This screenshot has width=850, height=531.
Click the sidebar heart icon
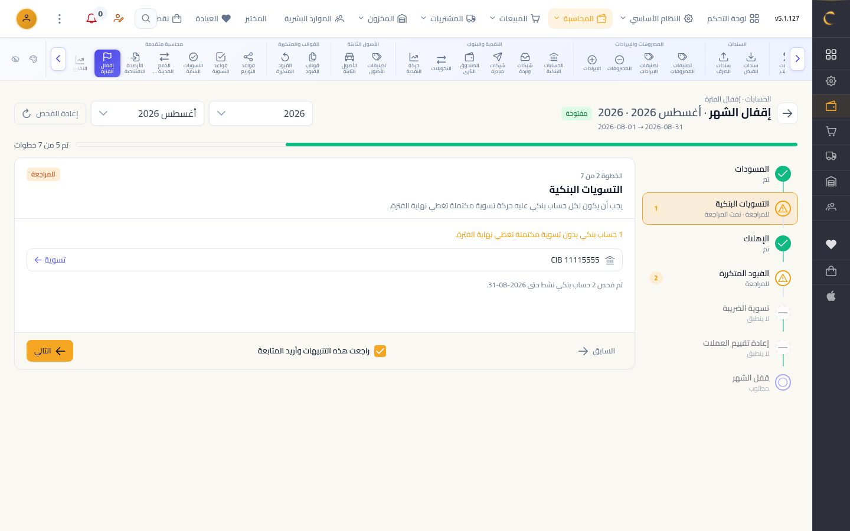(831, 244)
